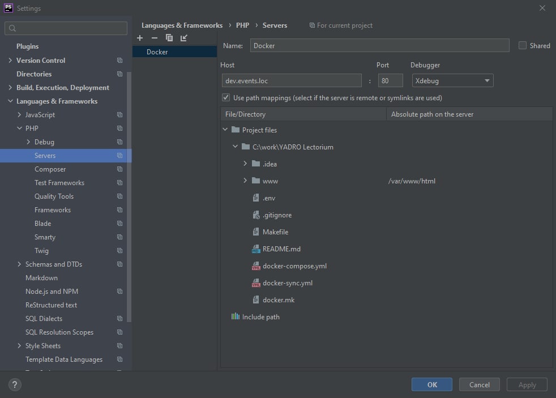The image size is (556, 398).
Task: Click the OK button
Action: 432,384
